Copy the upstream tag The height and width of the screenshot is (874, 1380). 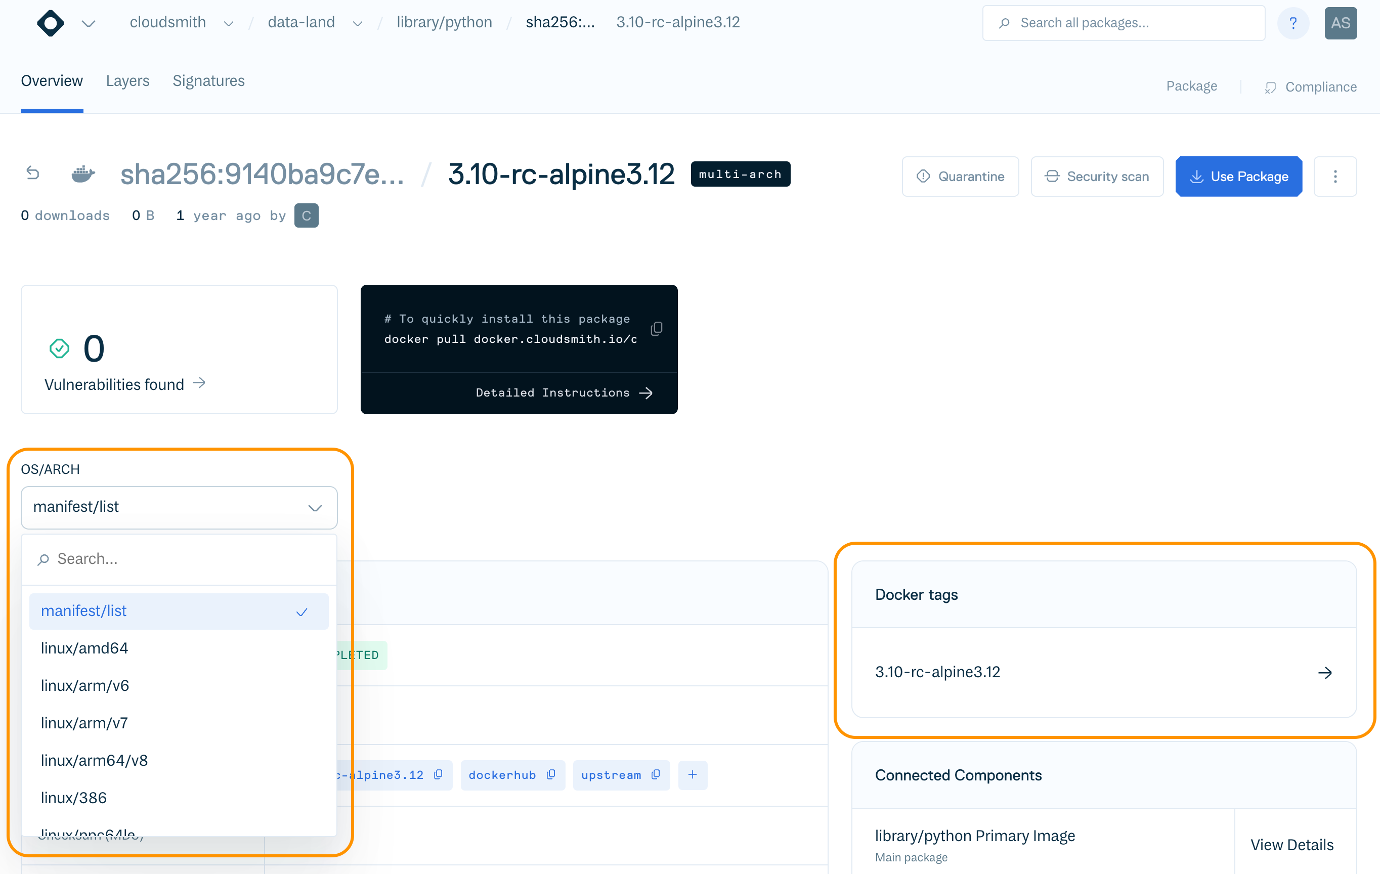(656, 774)
